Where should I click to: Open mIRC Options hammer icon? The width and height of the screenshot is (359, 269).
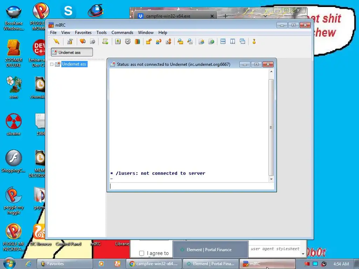pyautogui.click(x=70, y=41)
